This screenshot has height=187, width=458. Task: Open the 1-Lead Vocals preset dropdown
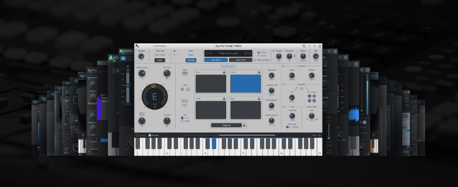pyautogui.click(x=166, y=46)
